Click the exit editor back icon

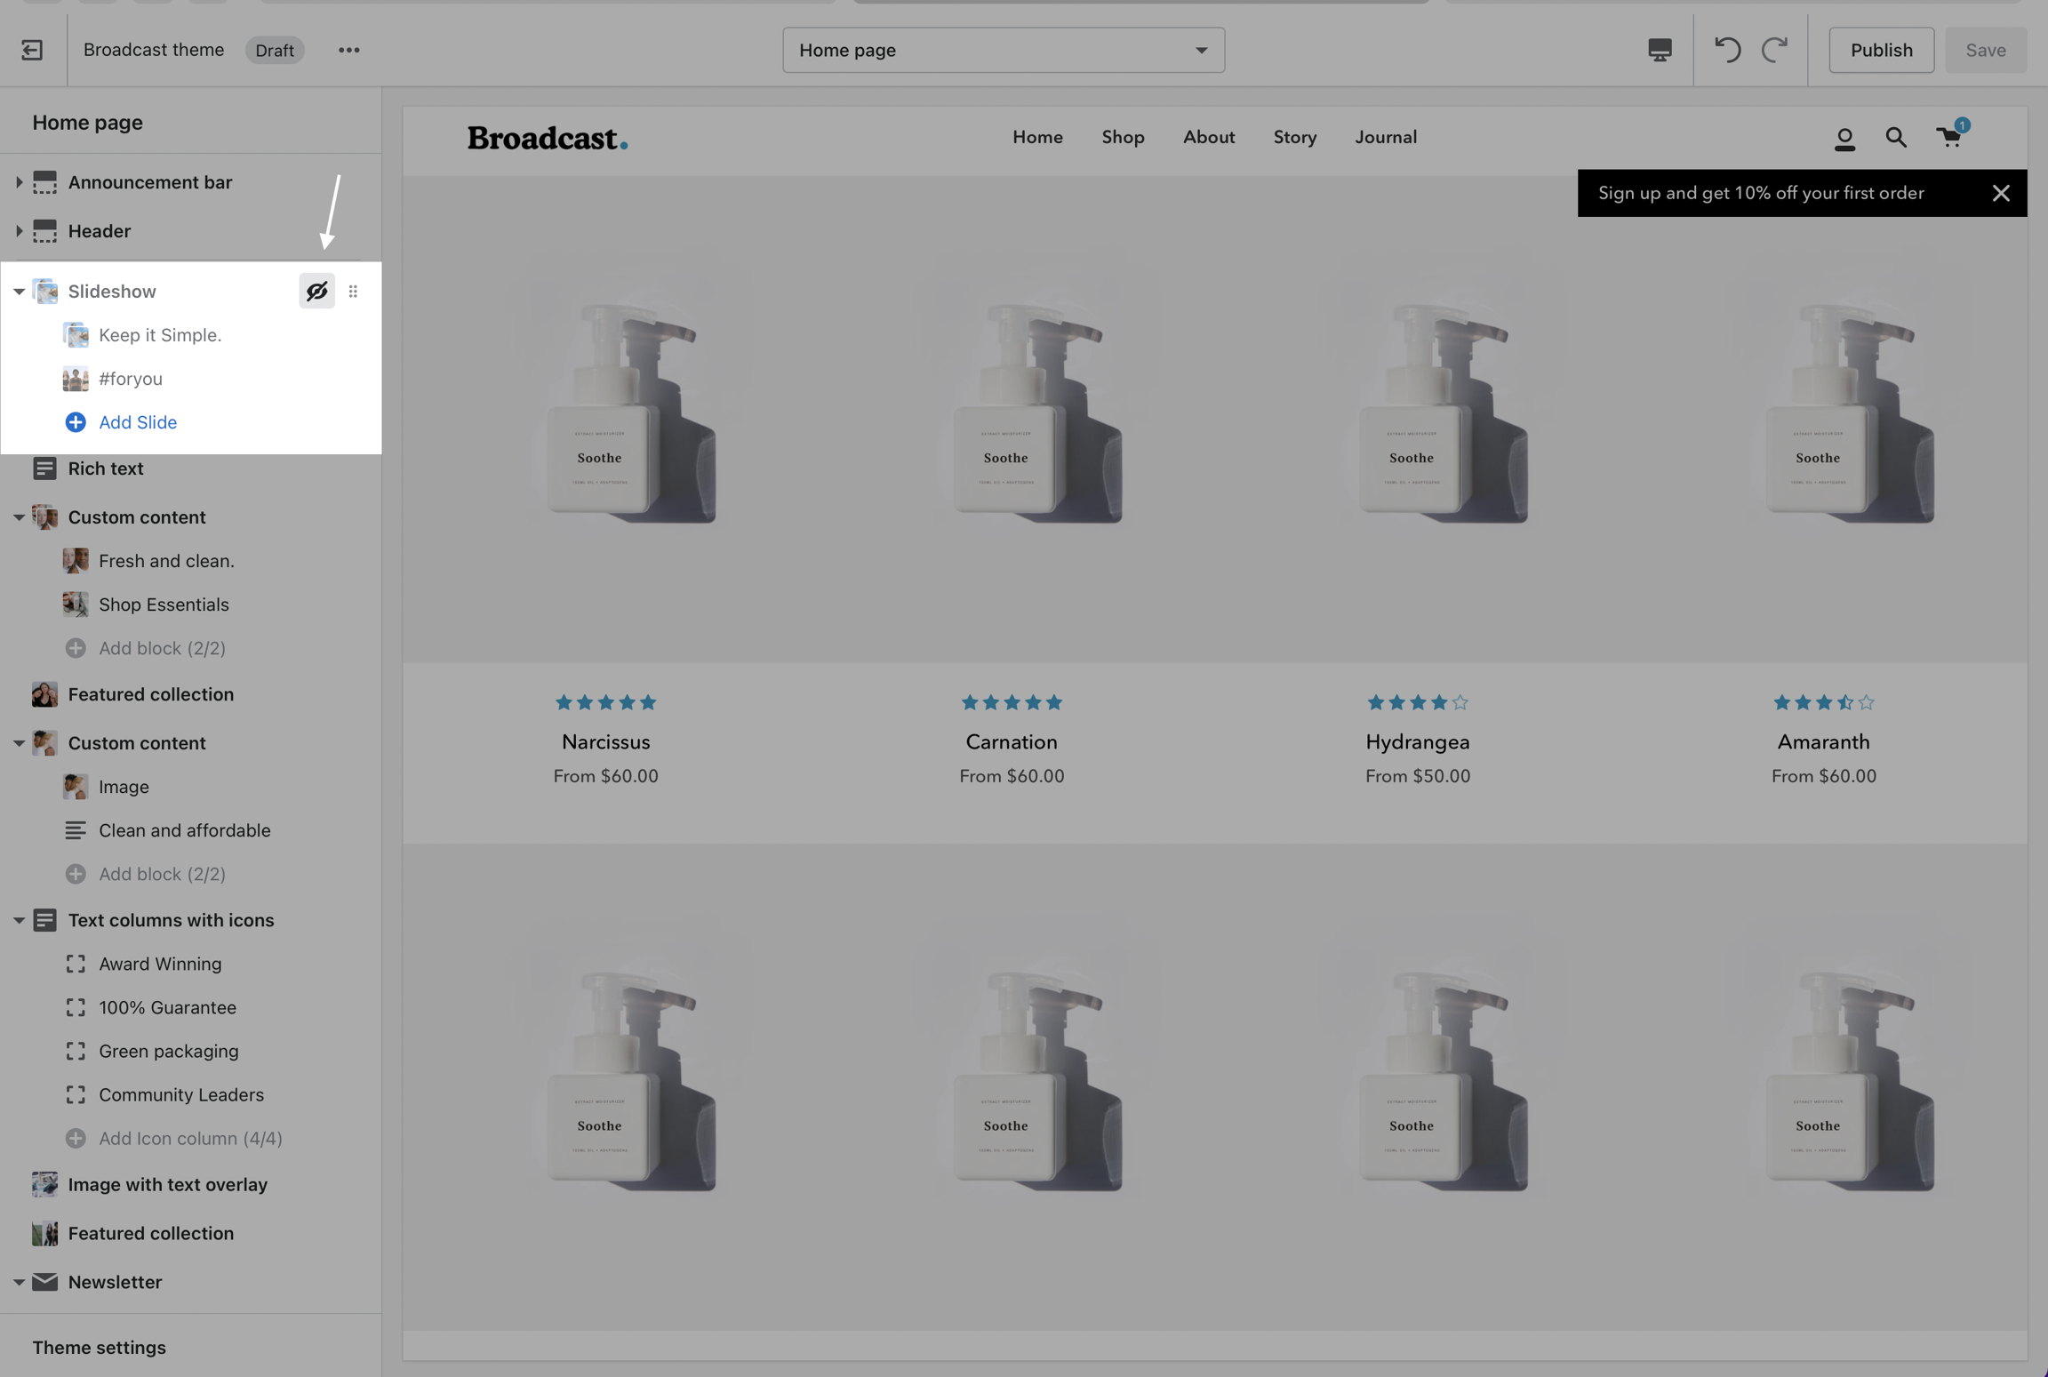[32, 50]
